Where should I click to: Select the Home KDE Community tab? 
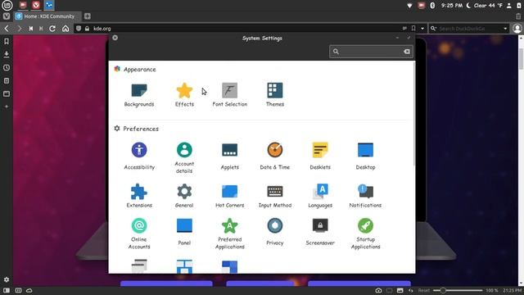(47, 16)
